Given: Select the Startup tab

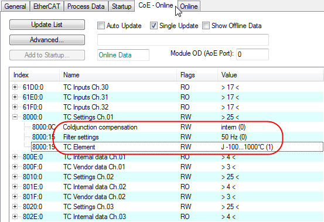Looking at the screenshot, I should pyautogui.click(x=121, y=6).
